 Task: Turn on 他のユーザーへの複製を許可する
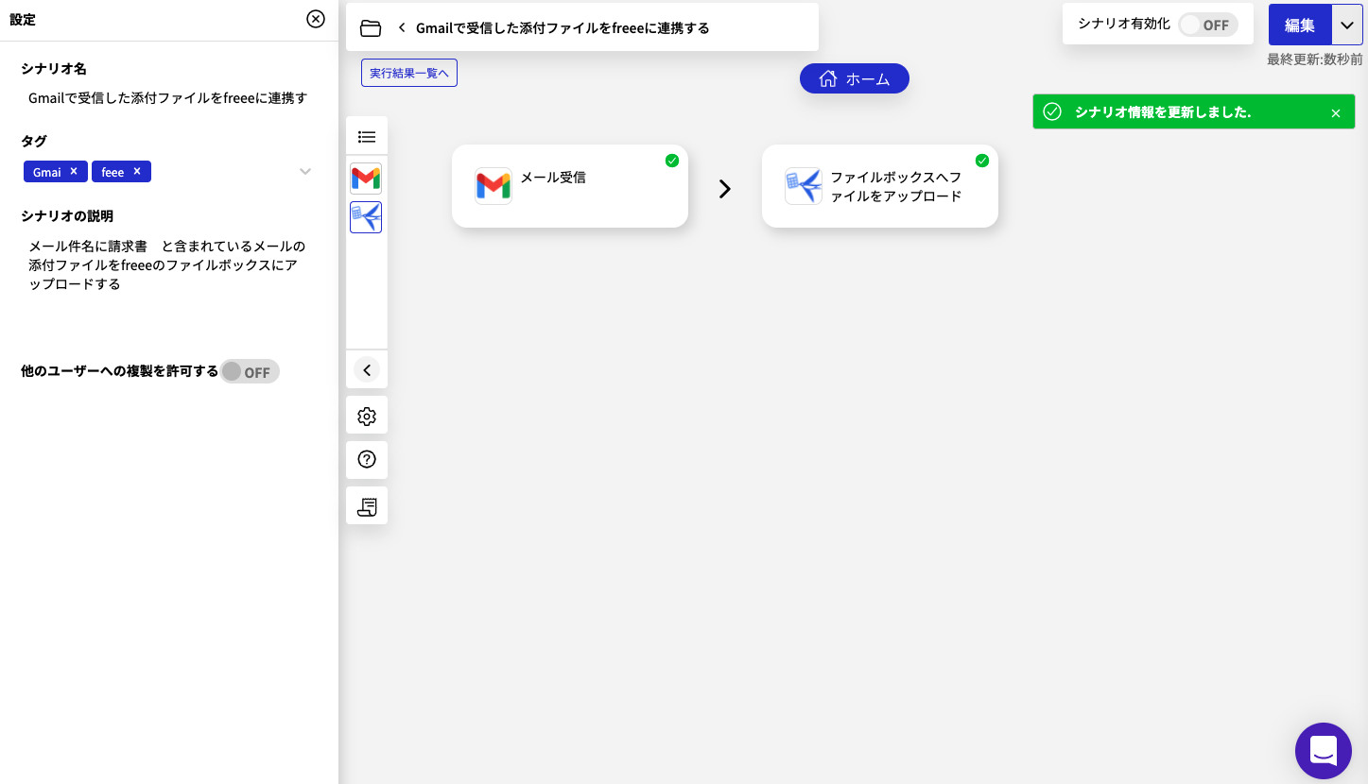(249, 371)
